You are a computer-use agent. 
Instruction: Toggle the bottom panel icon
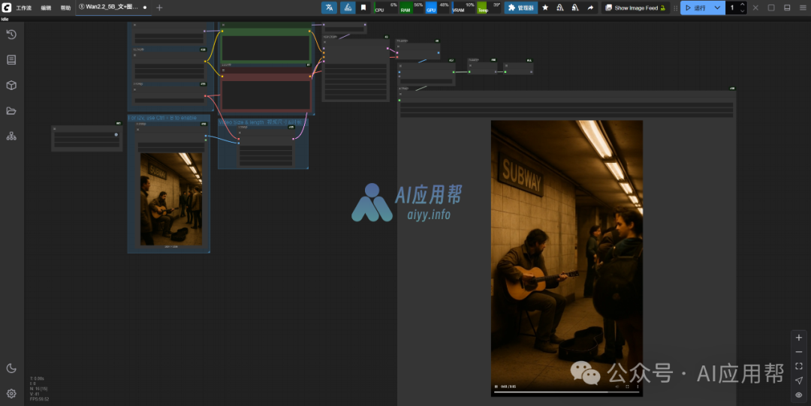pos(787,8)
